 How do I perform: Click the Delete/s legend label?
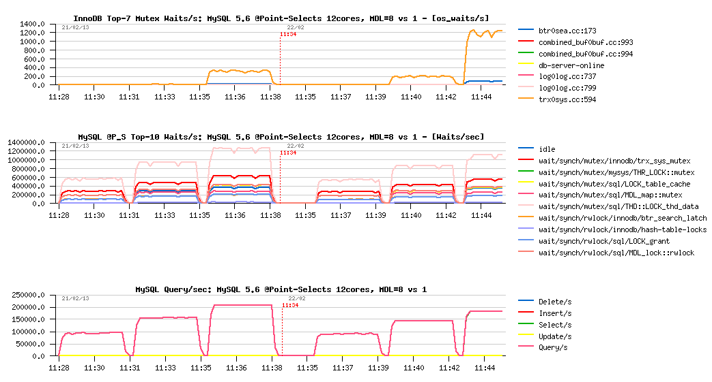tap(555, 302)
